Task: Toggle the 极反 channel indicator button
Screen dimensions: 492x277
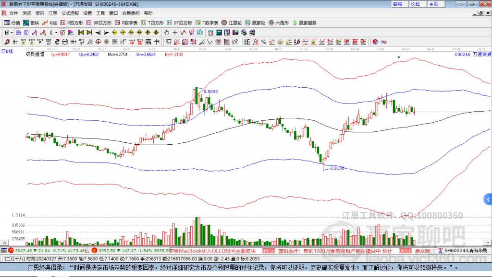Action: [35, 55]
